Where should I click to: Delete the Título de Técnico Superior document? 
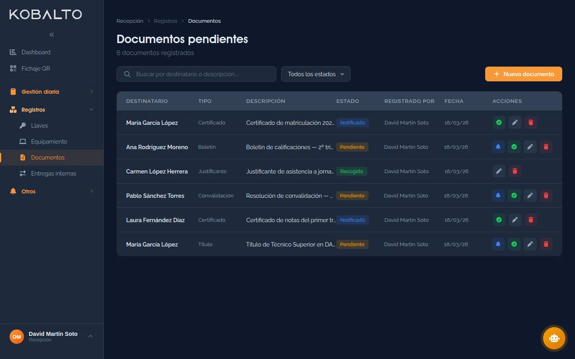coord(546,244)
